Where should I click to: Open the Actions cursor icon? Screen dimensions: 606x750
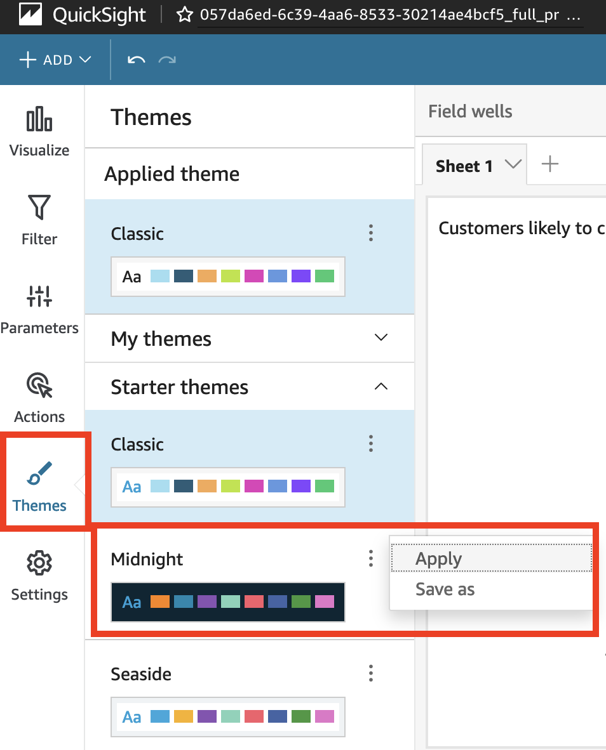39,386
